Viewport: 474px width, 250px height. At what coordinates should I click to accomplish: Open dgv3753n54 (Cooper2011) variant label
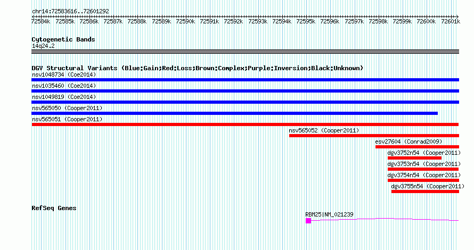[424, 164]
